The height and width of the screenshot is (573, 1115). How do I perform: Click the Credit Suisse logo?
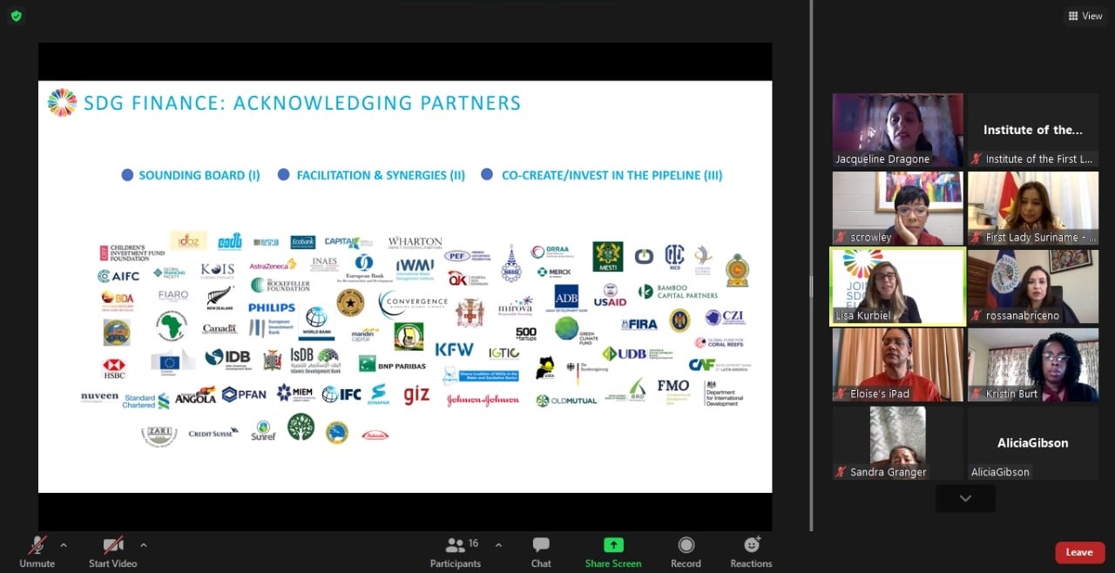point(213,432)
